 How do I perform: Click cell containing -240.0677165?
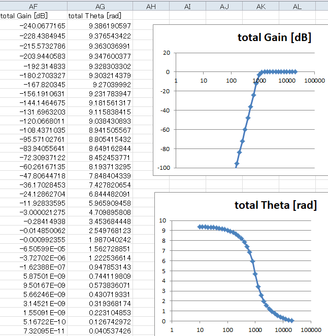click(34, 26)
